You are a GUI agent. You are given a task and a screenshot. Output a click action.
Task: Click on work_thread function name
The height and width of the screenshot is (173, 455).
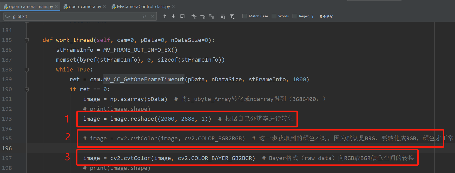tap(75, 40)
